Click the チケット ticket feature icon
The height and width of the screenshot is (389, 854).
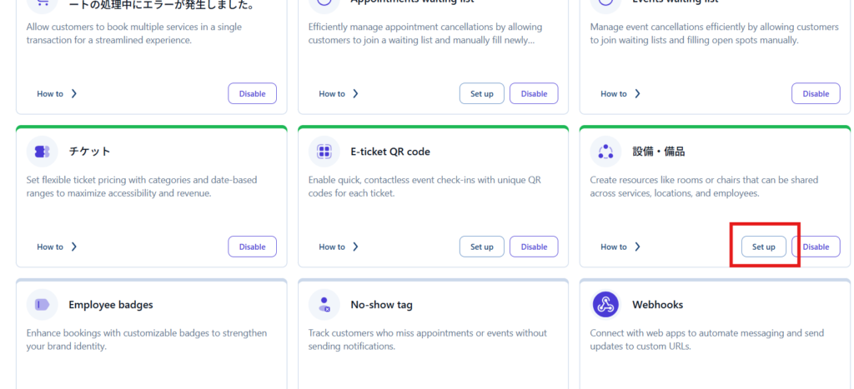[x=43, y=152]
